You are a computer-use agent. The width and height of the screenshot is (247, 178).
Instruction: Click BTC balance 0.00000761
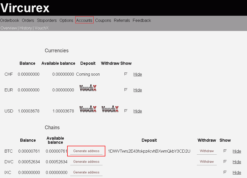pyautogui.click(x=29, y=151)
